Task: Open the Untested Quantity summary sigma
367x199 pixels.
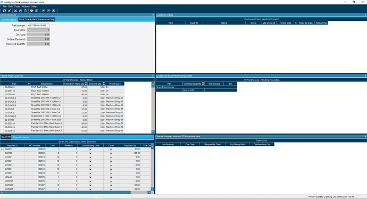Action: click(203, 84)
